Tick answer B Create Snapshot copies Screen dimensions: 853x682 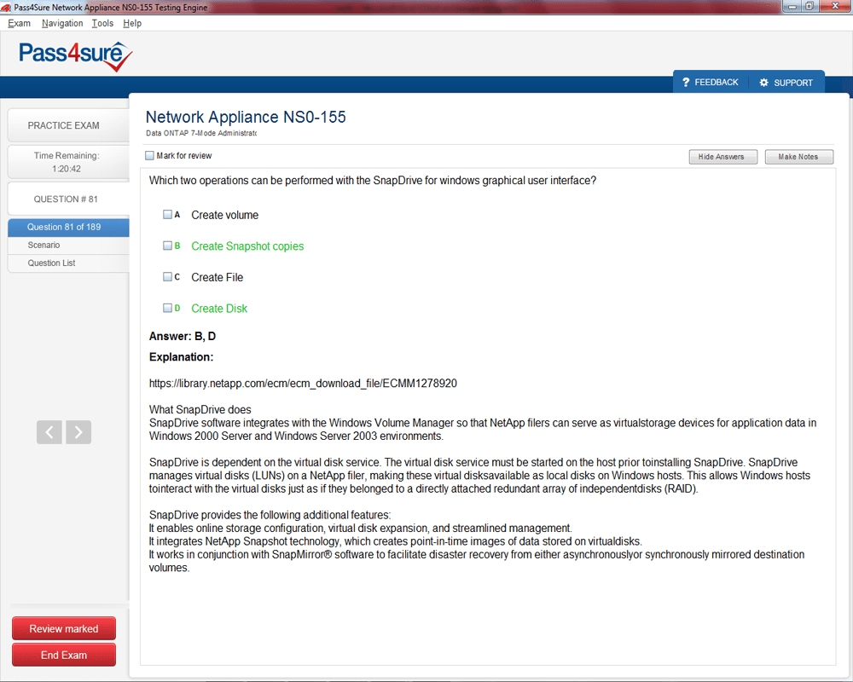coord(168,246)
